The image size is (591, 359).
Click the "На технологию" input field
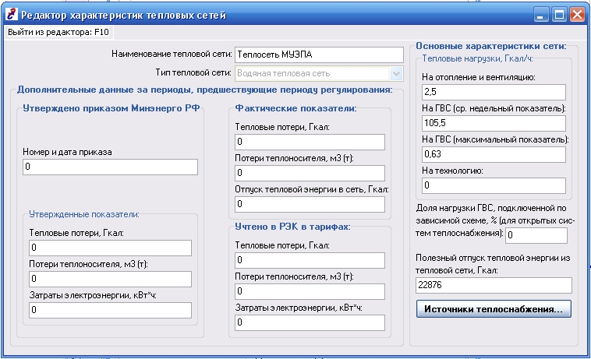494,185
